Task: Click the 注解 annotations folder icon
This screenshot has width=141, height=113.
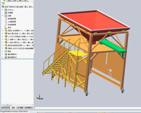Action: [6, 16]
